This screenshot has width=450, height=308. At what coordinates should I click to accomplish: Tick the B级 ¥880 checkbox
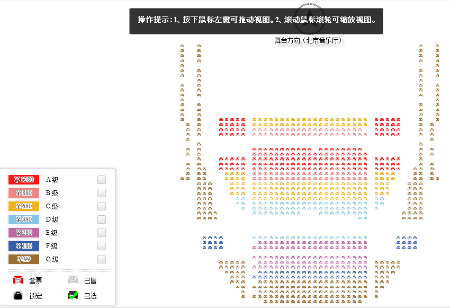coord(102,193)
